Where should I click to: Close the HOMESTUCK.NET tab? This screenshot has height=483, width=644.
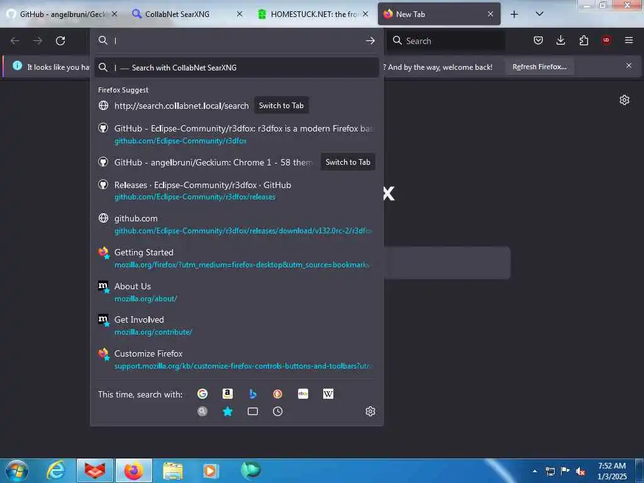(x=365, y=14)
